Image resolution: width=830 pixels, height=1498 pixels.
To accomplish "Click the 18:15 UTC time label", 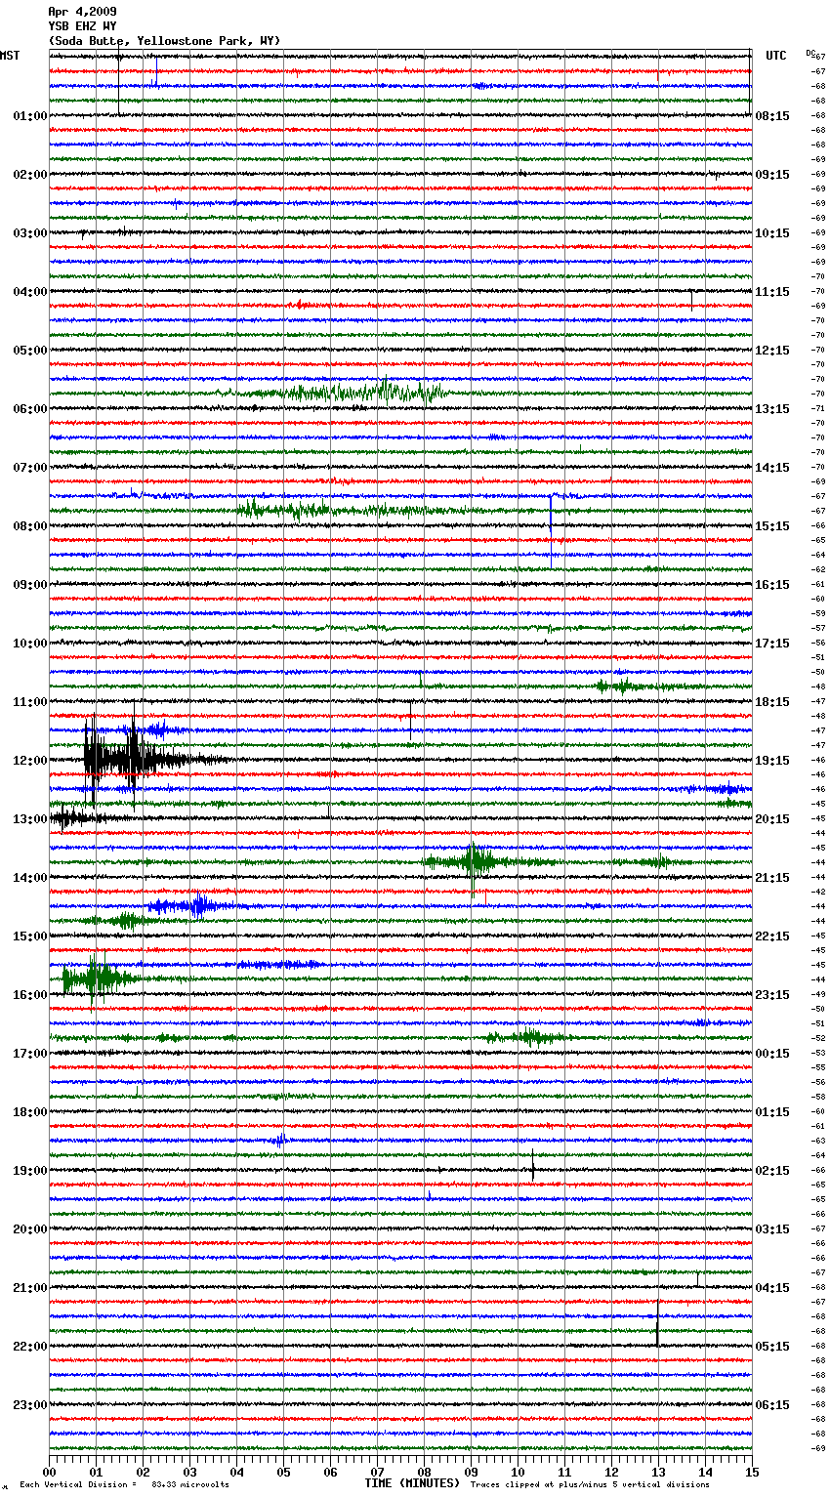I will (x=772, y=702).
